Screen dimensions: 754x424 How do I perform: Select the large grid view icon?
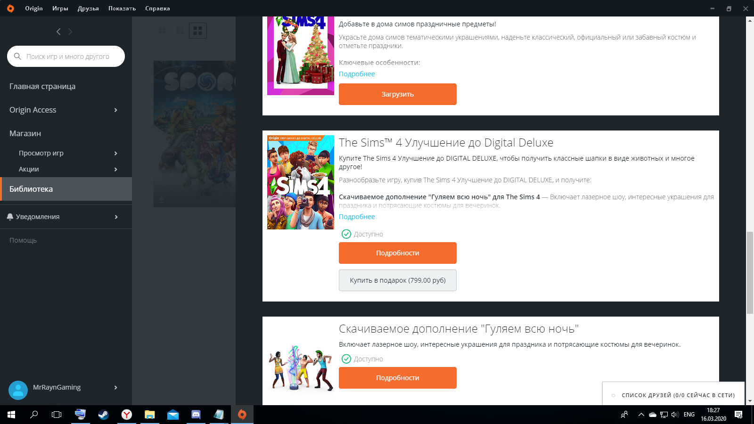tap(198, 31)
